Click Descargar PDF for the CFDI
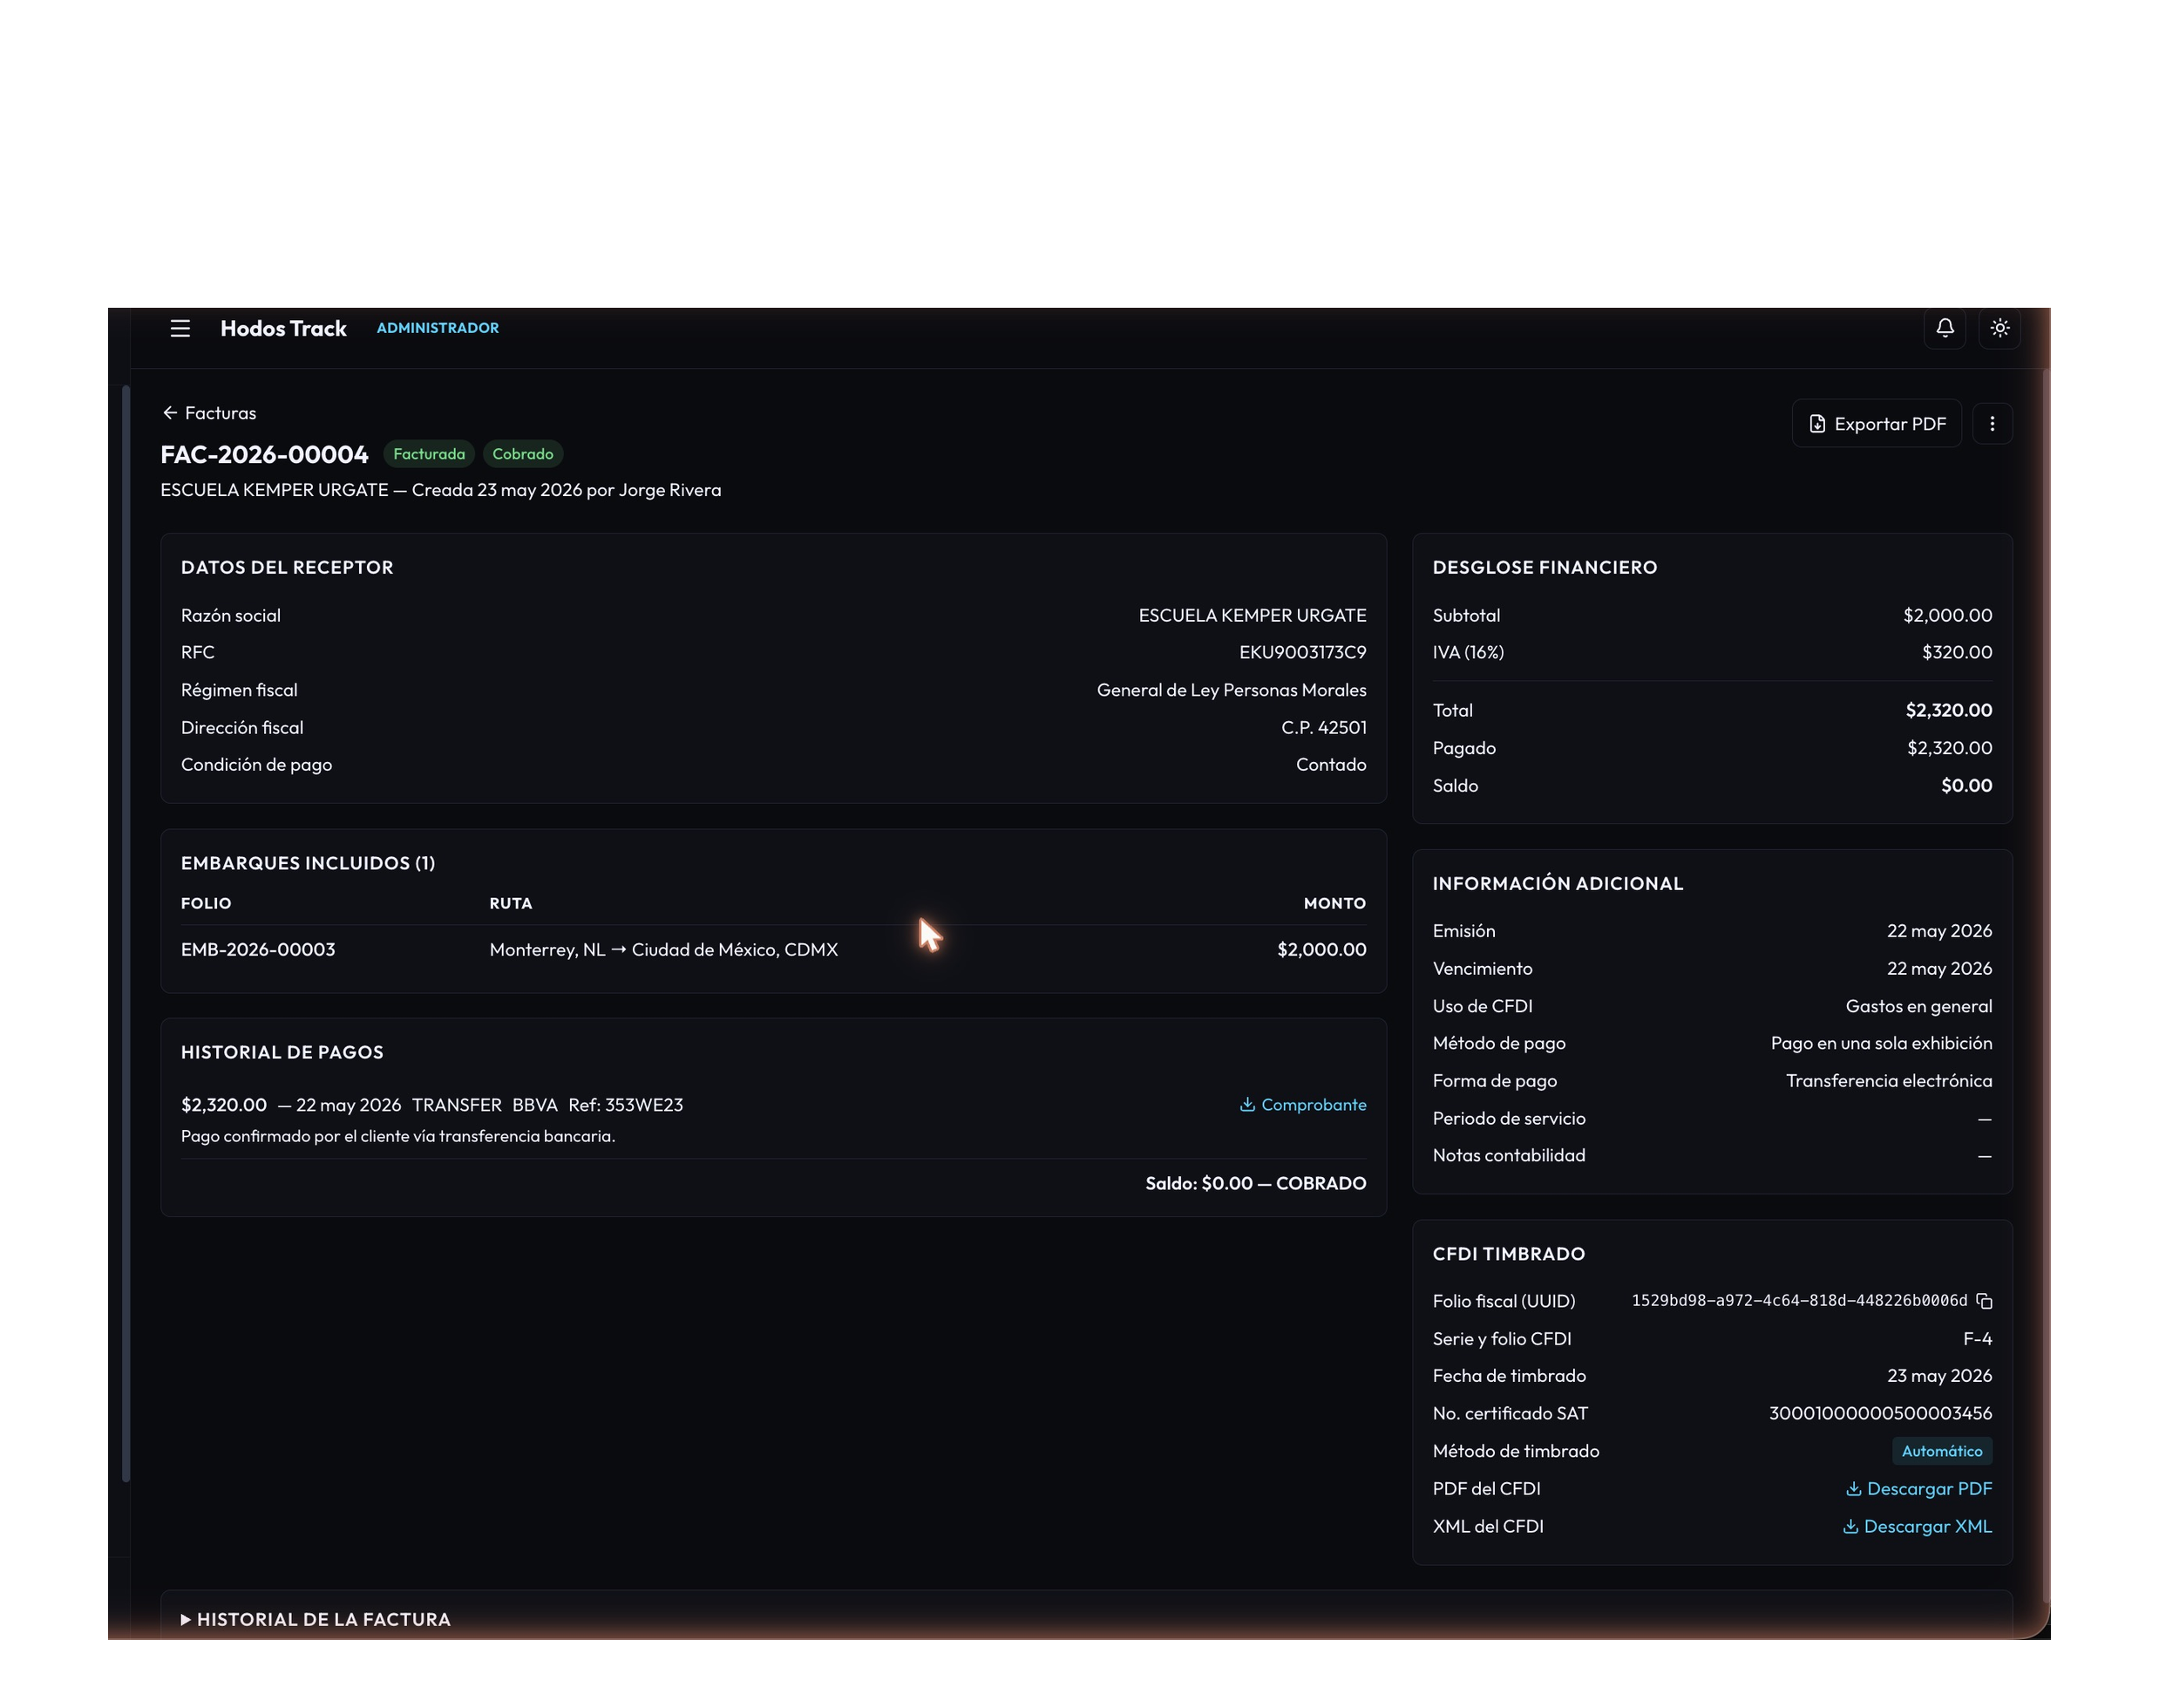The image size is (2159, 1708). pyautogui.click(x=1918, y=1489)
